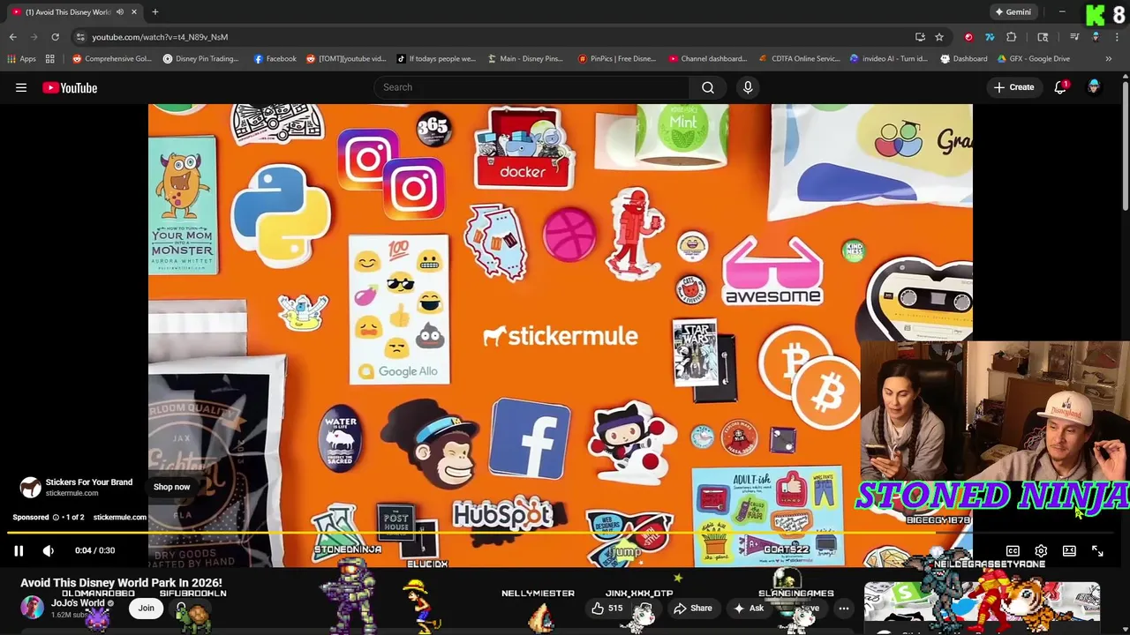The image size is (1130, 635).
Task: Pause the video playback
Action: 19,550
